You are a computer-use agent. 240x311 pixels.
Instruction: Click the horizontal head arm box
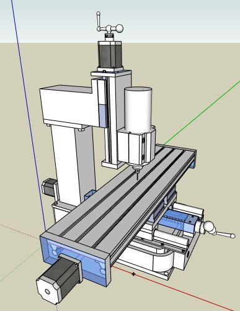click(x=69, y=106)
